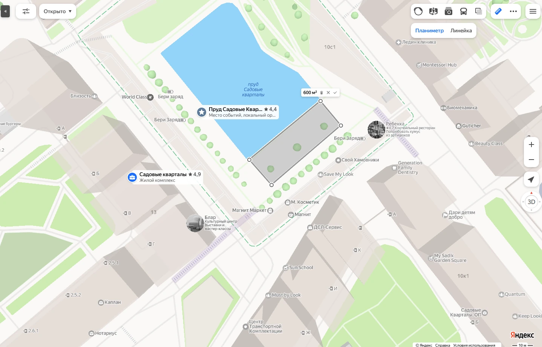
Task: Confirm area measurement with checkmark
Action: [x=335, y=93]
